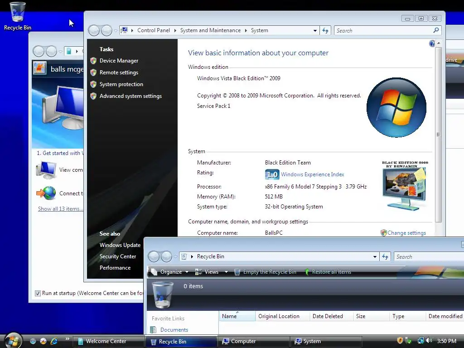Image resolution: width=464 pixels, height=348 pixels.
Task: Click Control Panel in the System breadcrumb
Action: coord(153,30)
